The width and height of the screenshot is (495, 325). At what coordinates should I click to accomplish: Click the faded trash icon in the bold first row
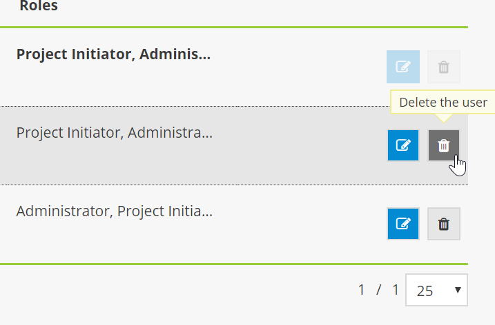444,67
